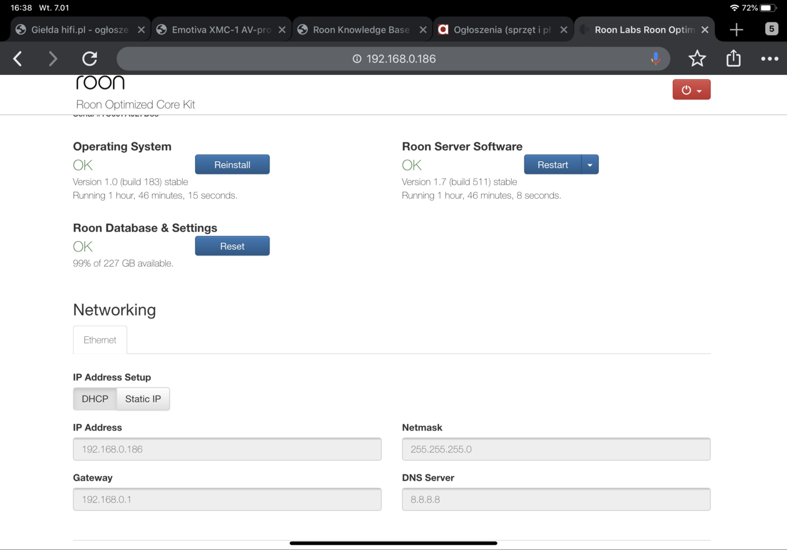Bookmark the page with the star icon
The image size is (787, 550).
click(697, 58)
